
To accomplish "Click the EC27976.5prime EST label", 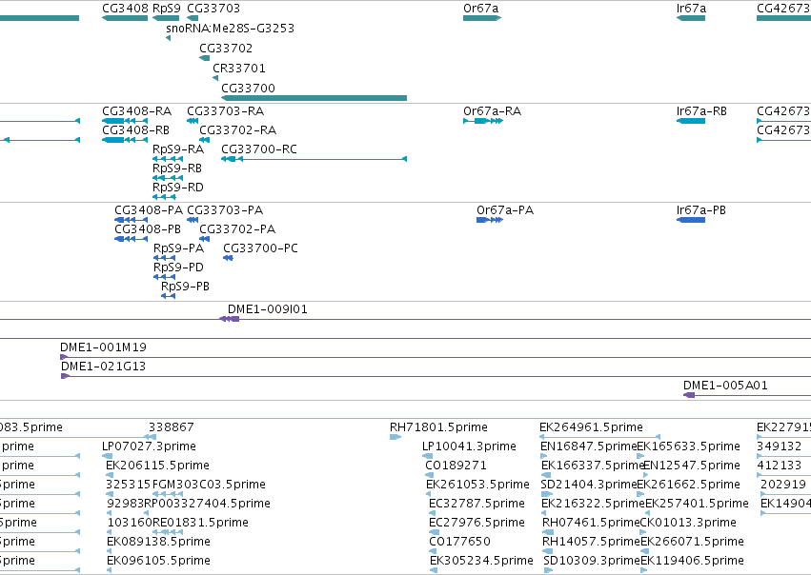I will tap(476, 523).
